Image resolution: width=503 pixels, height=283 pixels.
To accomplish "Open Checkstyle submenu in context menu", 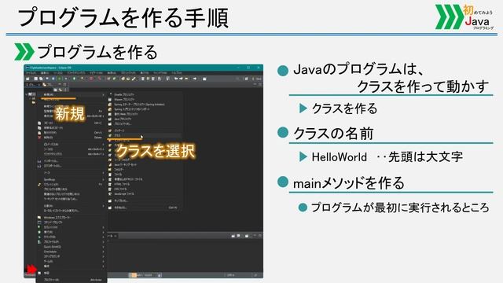I will pos(72,252).
